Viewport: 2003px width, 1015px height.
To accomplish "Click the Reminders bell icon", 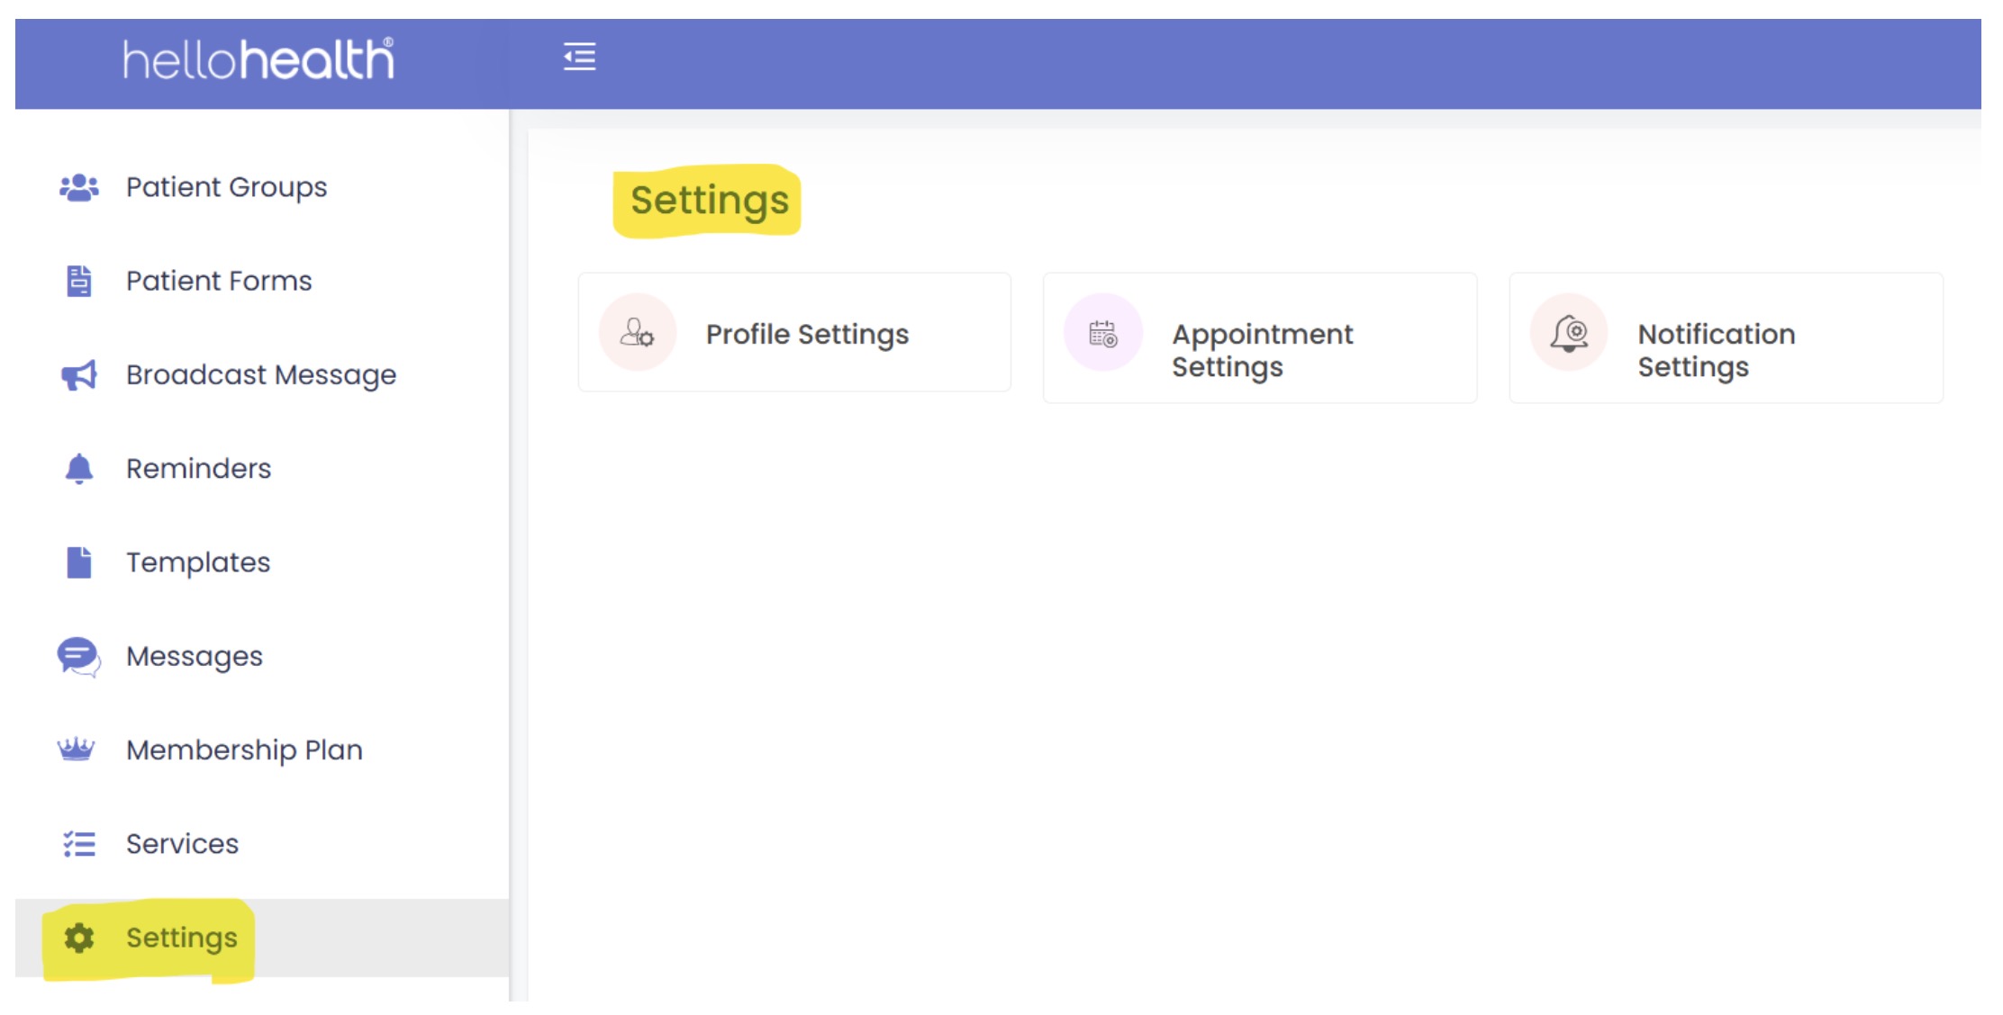I will (x=79, y=469).
